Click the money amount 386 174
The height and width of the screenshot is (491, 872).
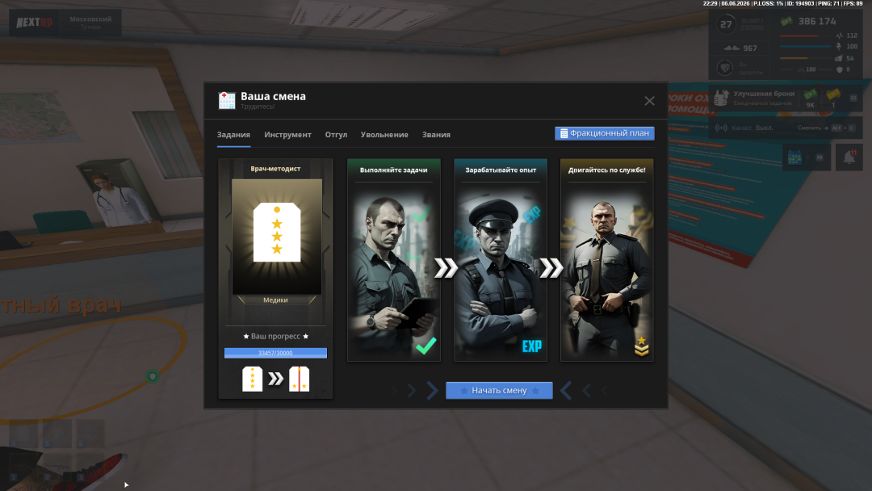pos(817,21)
